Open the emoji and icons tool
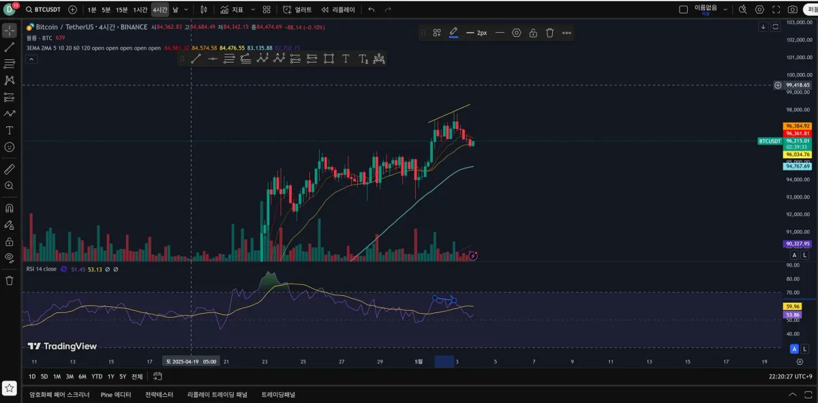 click(10, 147)
